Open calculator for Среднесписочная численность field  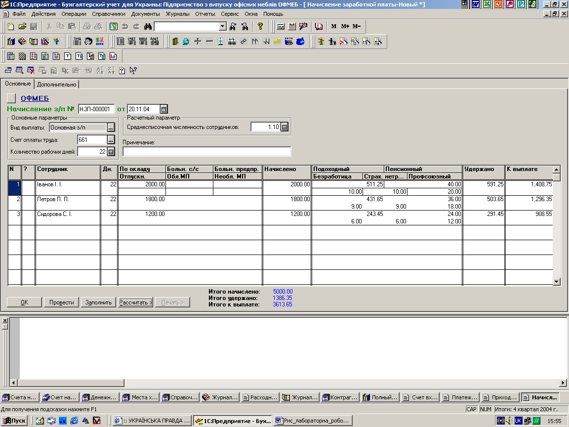point(284,127)
